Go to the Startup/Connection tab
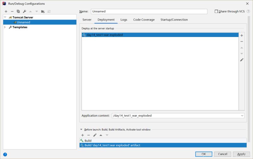The height and width of the screenshot is (159, 253). tap(174, 20)
